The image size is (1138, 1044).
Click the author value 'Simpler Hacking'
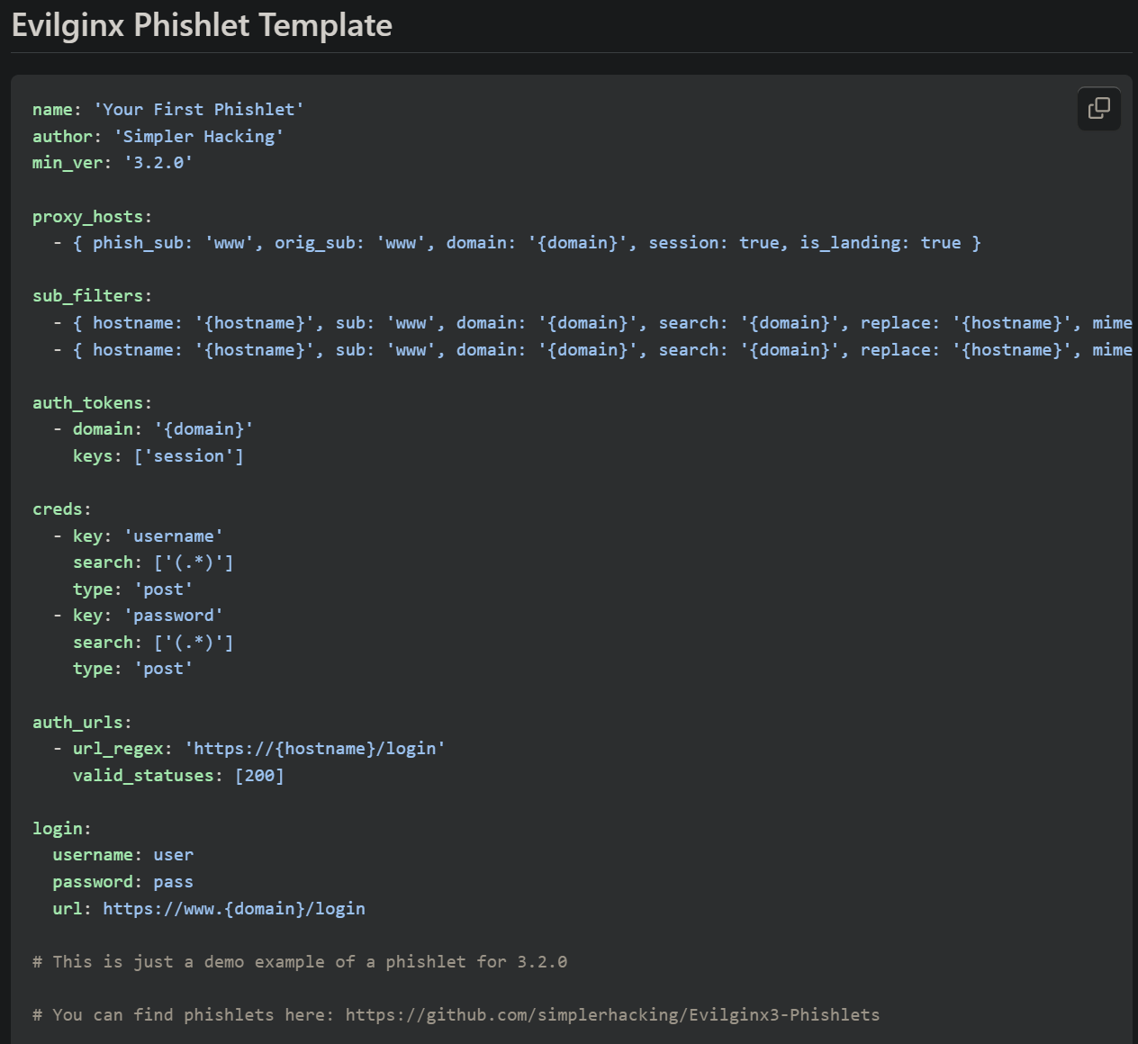click(x=199, y=137)
